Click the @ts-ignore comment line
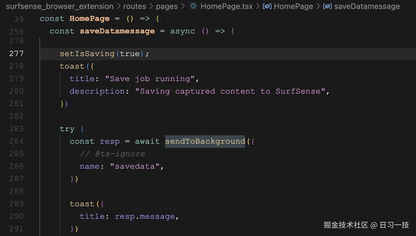Viewport: 416px width, 236px height. (112, 153)
